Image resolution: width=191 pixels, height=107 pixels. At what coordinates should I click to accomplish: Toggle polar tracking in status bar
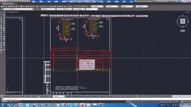click(142, 102)
